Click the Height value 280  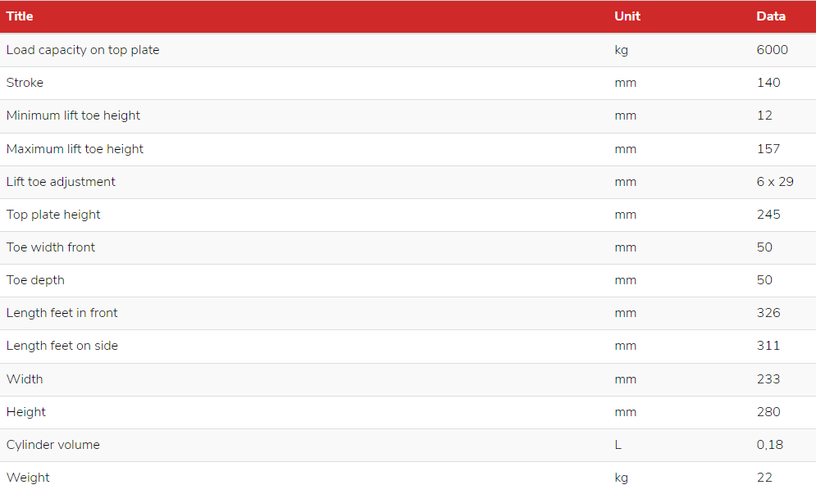click(x=768, y=412)
